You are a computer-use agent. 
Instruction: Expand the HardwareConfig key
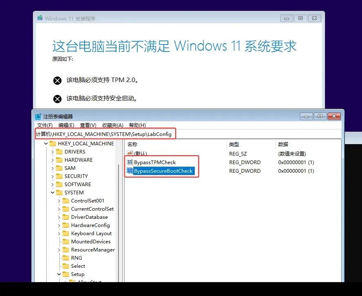pos(59,225)
